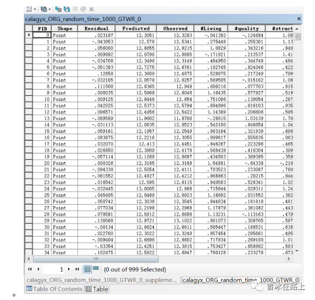The width and height of the screenshot is (315, 300).
Task: Go to the next record
Action: coord(69,269)
